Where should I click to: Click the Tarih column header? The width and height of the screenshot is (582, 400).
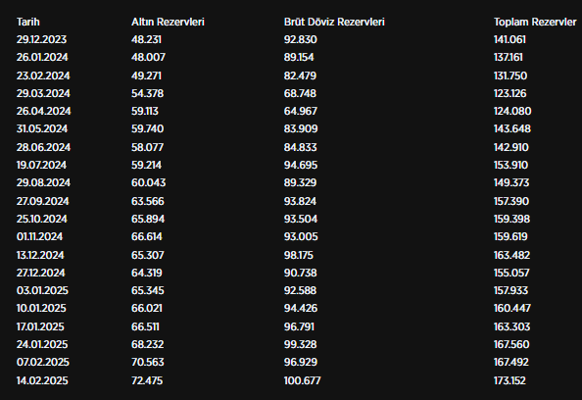point(27,22)
